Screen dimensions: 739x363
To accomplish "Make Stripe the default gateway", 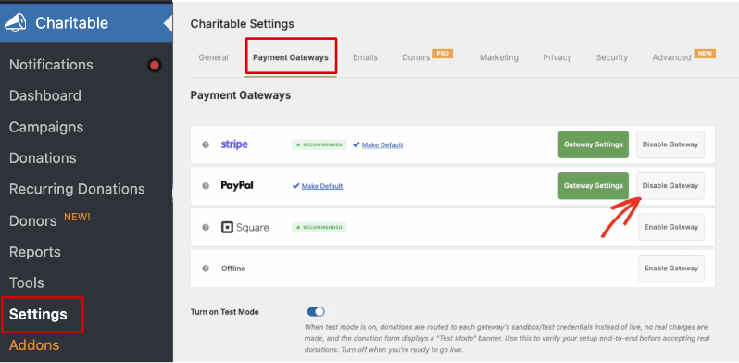I will [x=382, y=144].
